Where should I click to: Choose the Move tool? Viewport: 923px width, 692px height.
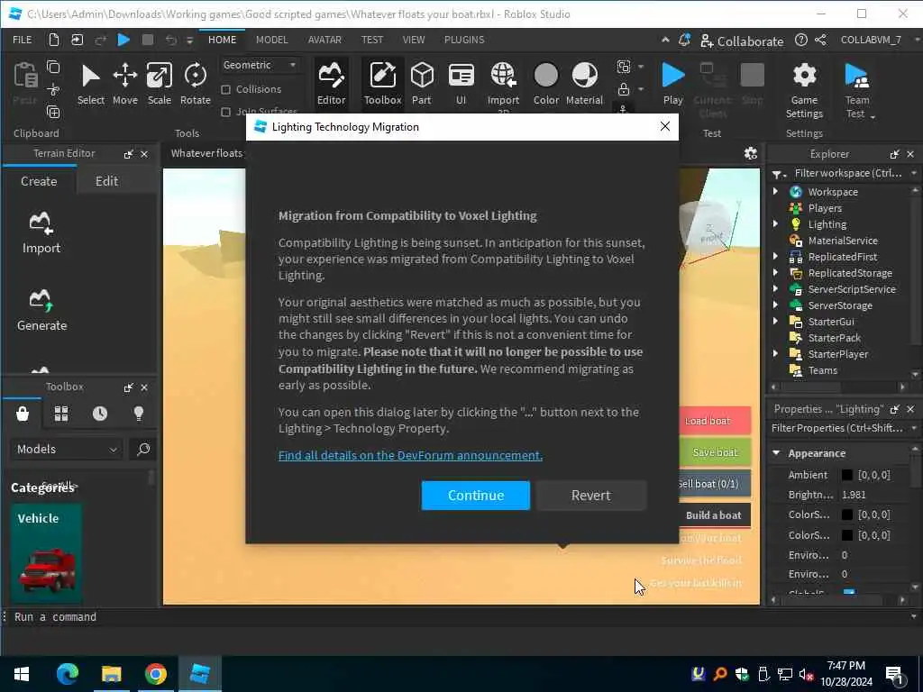coord(124,85)
